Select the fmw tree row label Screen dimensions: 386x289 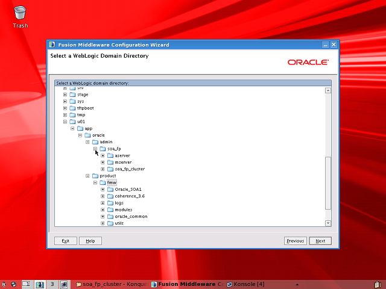(112, 182)
